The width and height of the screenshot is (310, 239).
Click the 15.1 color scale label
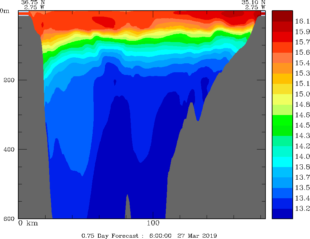[302, 84]
